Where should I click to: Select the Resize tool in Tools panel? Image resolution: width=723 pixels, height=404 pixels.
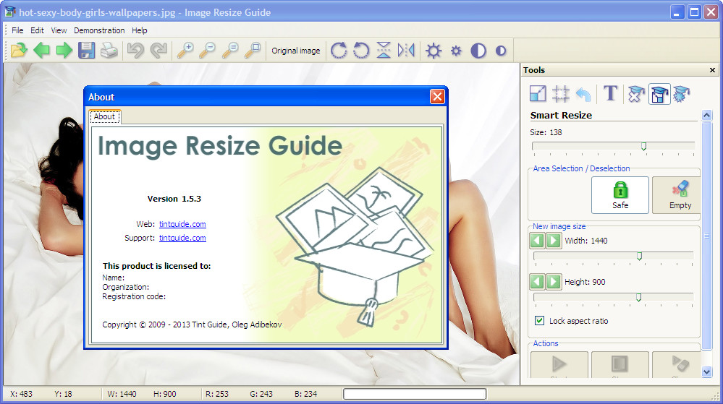click(x=538, y=94)
